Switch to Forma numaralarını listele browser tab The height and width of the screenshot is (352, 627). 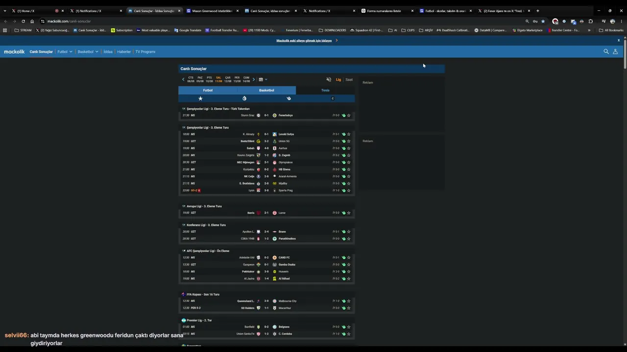point(387,11)
